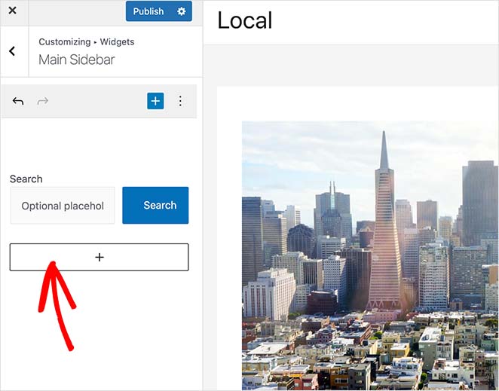This screenshot has height=391, width=499.
Task: Click the Local site title in preview
Action: coord(244,21)
